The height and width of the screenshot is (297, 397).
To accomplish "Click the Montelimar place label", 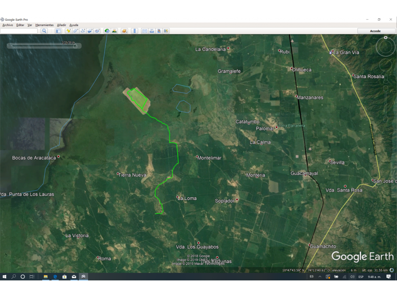I will 209,158.
